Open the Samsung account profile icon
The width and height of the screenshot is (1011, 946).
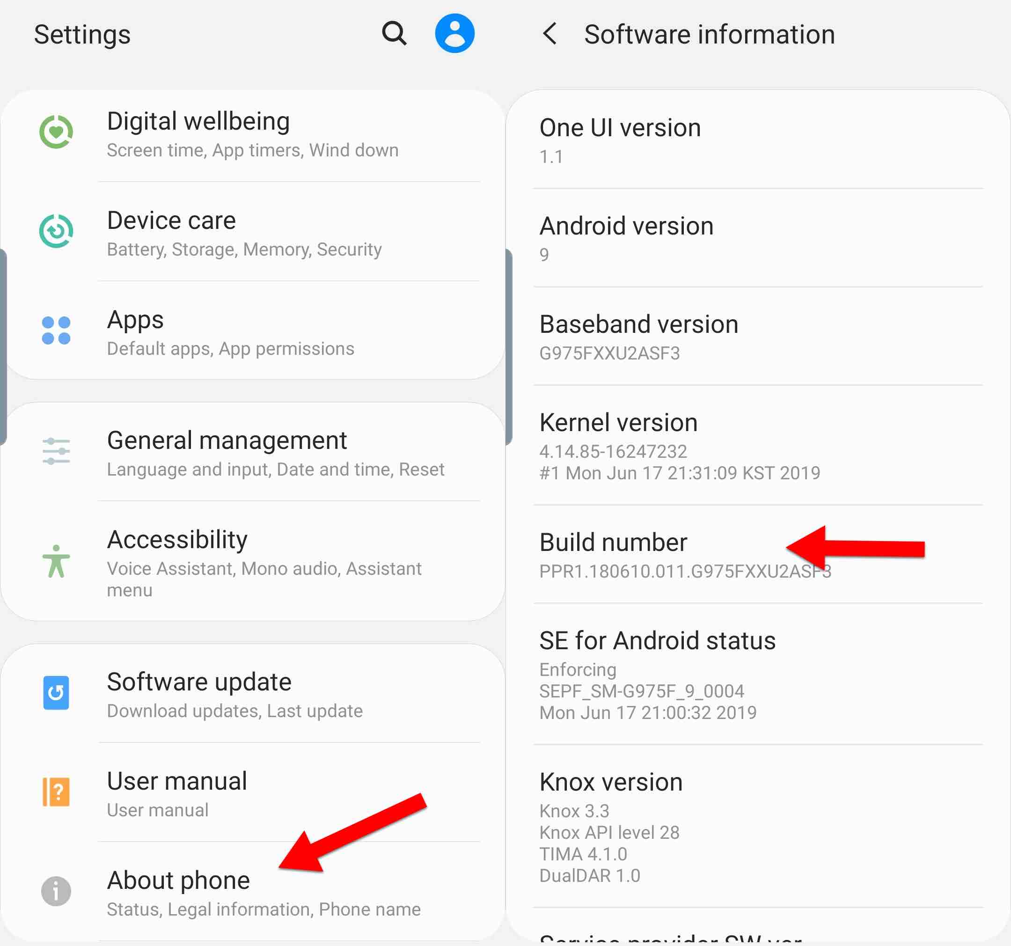[454, 34]
